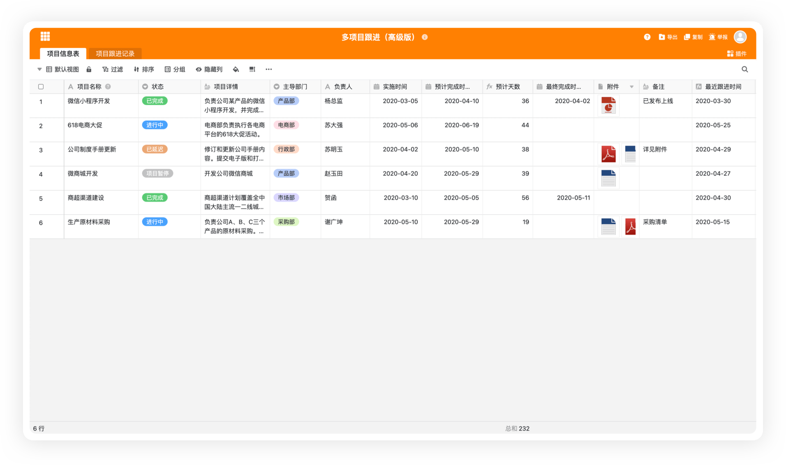This screenshot has width=786, height=465.
Task: Click the green 已完成 status tag in row 1
Action: click(x=155, y=101)
